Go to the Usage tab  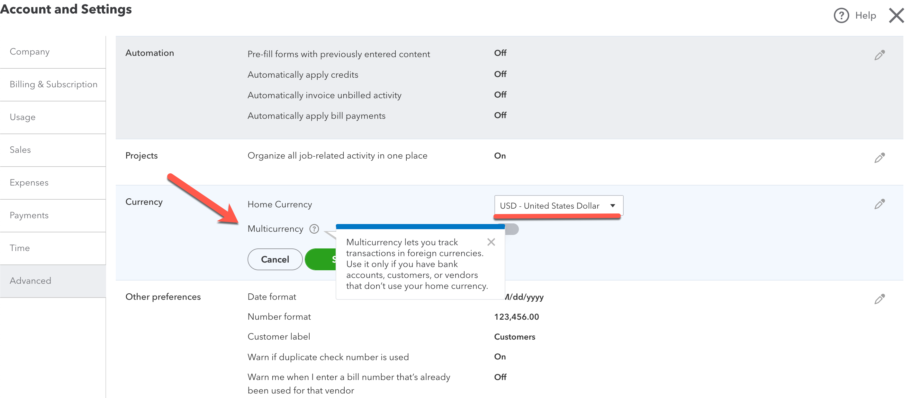click(x=23, y=117)
